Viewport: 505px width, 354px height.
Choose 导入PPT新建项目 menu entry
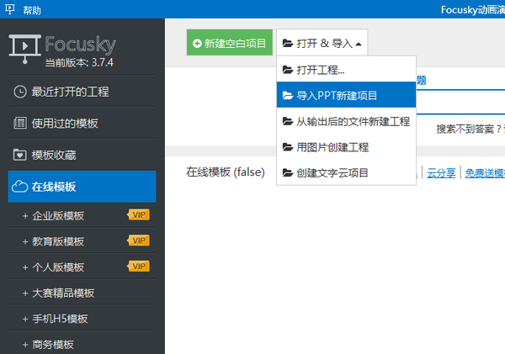(x=346, y=95)
